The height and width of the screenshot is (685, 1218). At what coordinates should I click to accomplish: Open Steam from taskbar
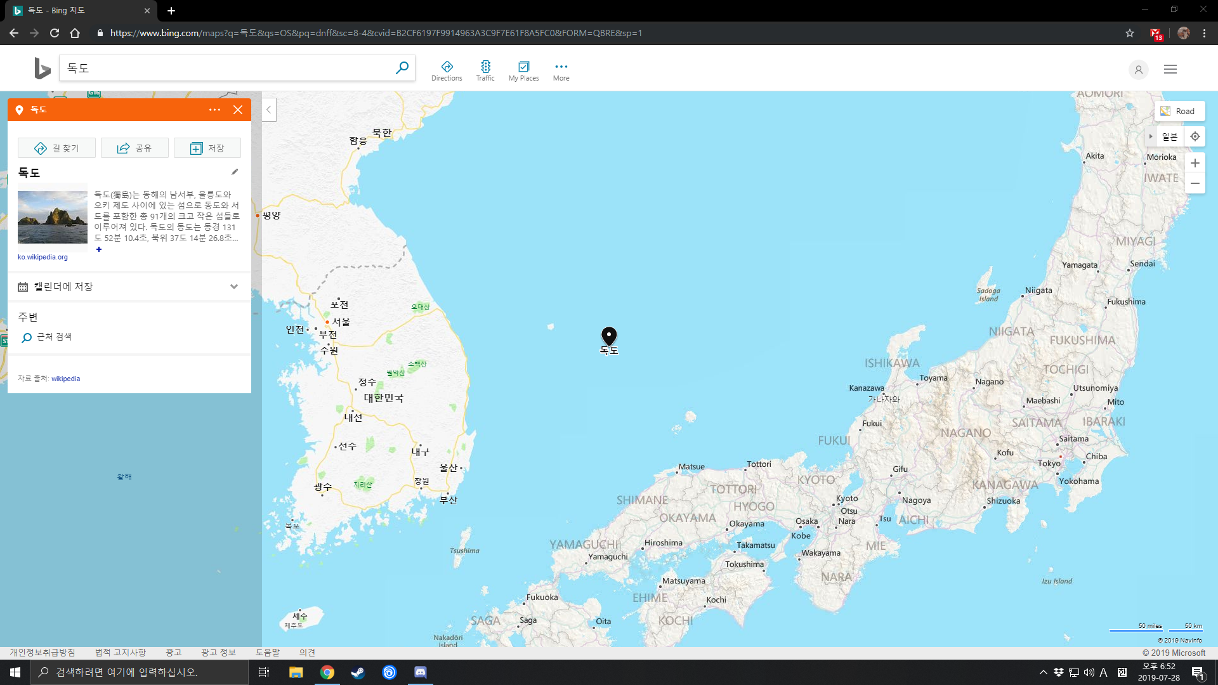pyautogui.click(x=358, y=672)
